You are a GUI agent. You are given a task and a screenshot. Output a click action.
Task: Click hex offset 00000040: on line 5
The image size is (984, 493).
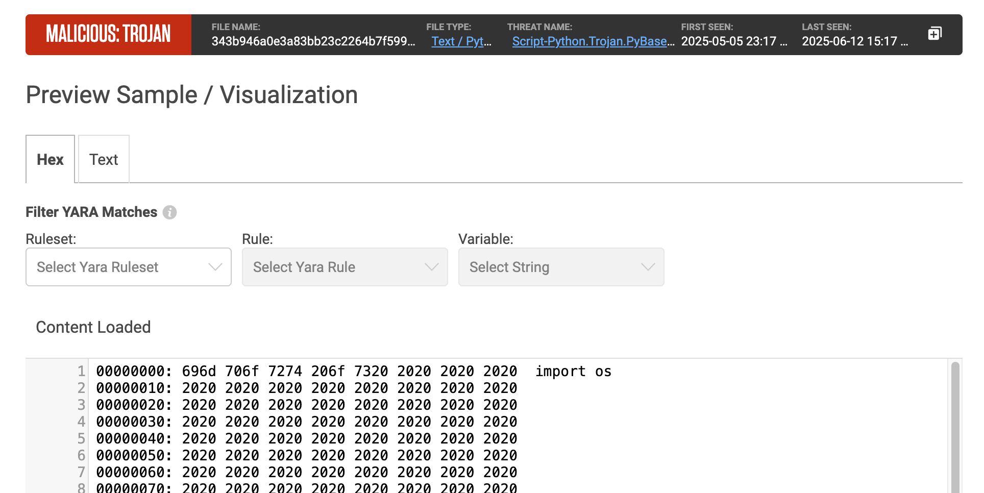(134, 438)
